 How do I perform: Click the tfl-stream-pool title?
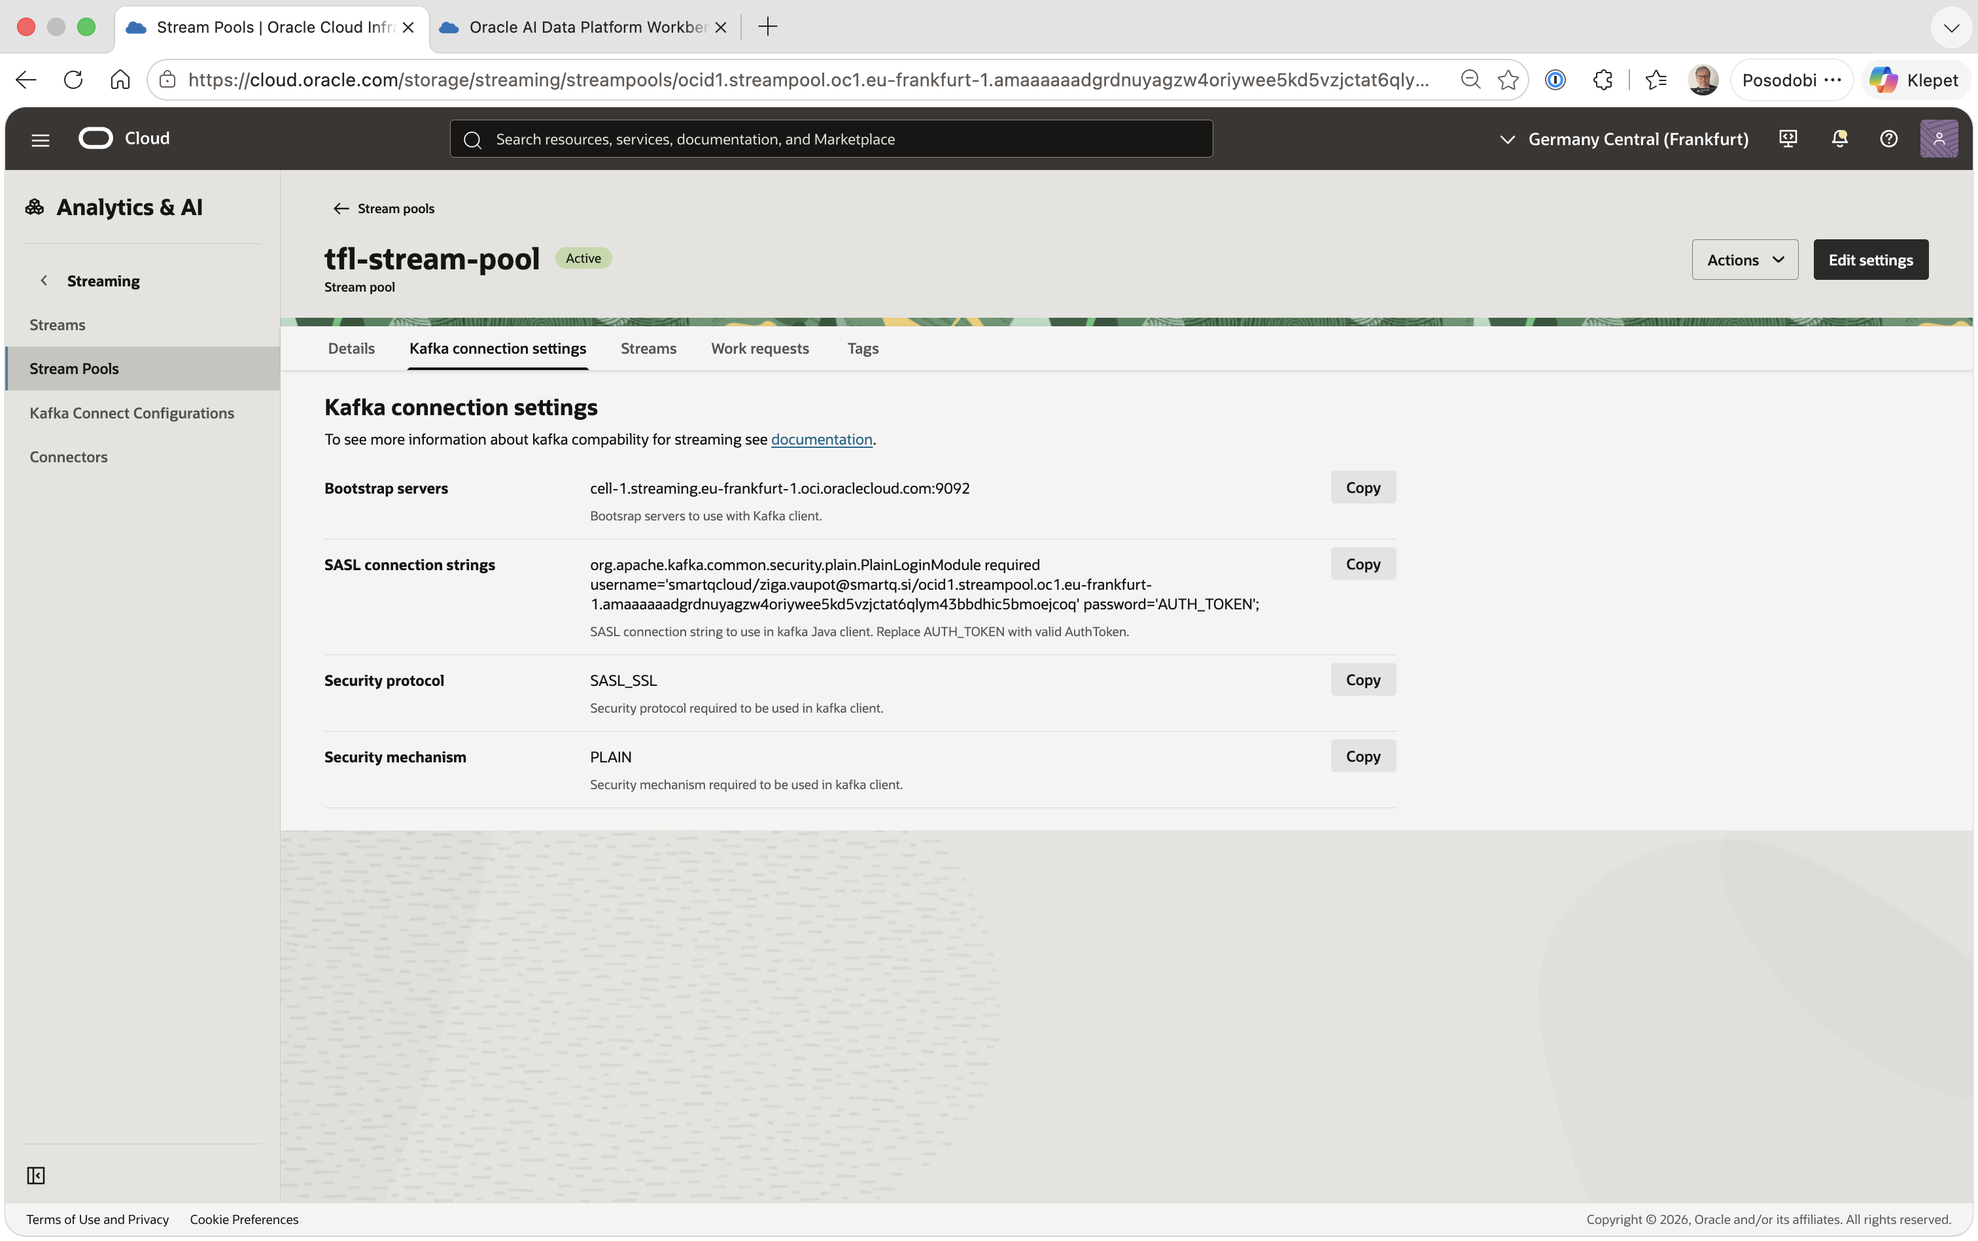tap(432, 258)
